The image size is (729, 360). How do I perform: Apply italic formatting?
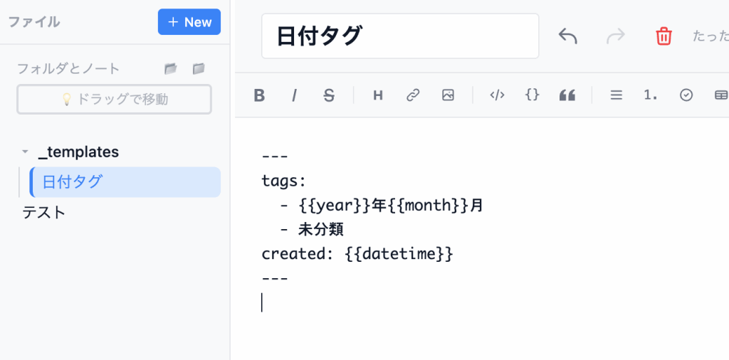[x=294, y=95]
